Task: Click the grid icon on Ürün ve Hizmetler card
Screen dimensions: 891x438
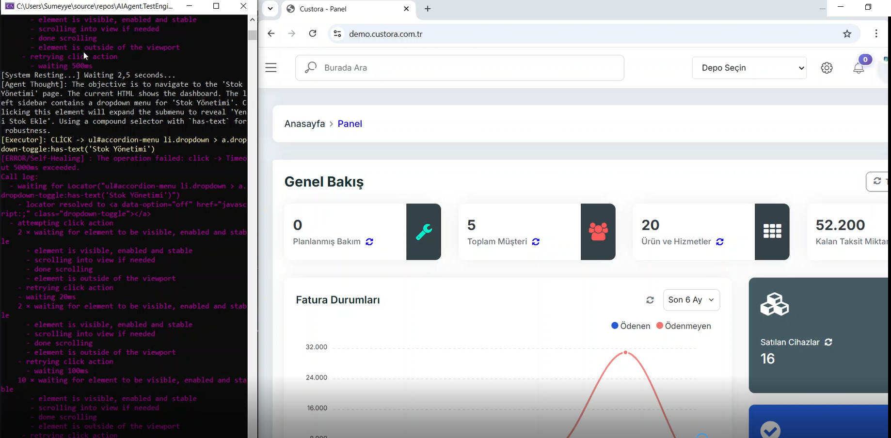Action: pos(772,232)
